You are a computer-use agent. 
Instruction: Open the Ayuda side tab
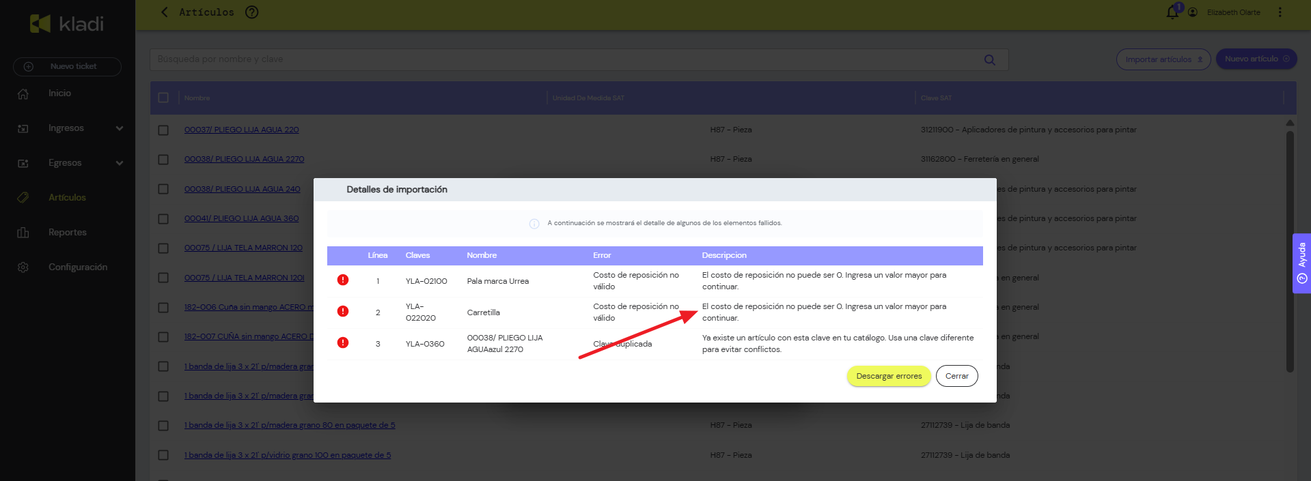1301,263
